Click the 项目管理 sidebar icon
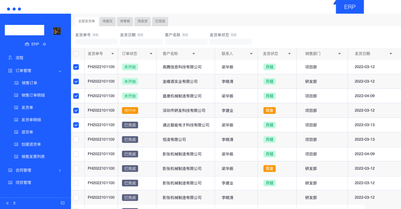 10,183
